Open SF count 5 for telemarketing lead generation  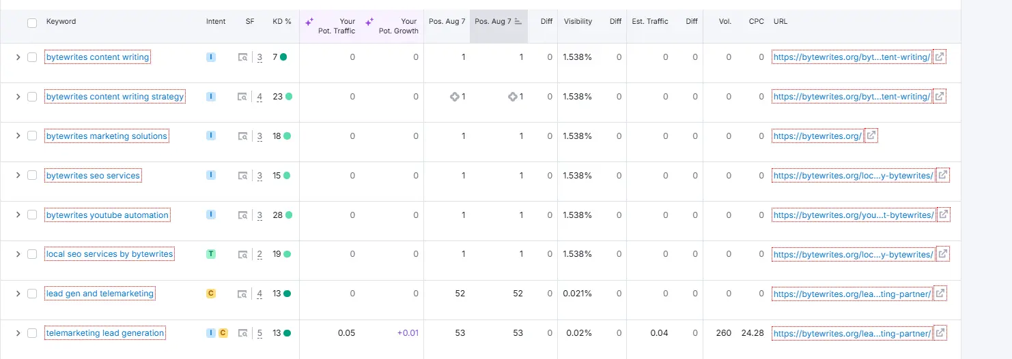[259, 334]
